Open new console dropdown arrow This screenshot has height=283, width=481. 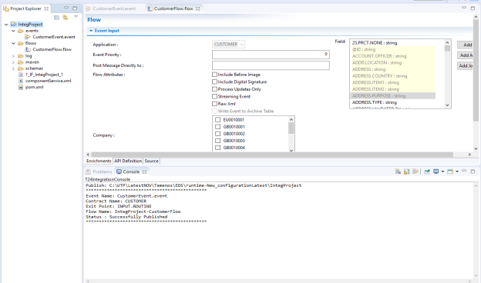coord(457,171)
